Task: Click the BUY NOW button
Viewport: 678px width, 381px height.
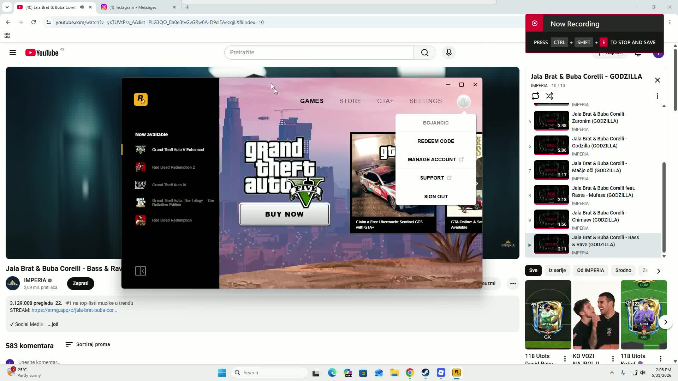Action: pyautogui.click(x=284, y=214)
